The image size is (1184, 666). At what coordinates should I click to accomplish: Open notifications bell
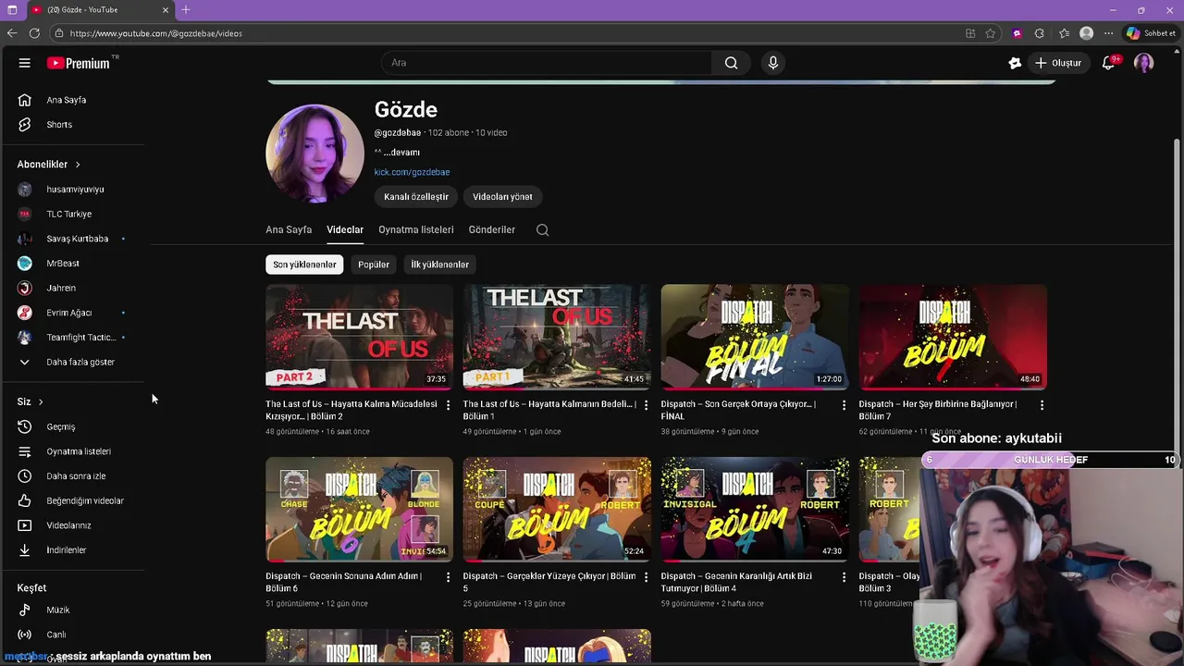(x=1108, y=63)
